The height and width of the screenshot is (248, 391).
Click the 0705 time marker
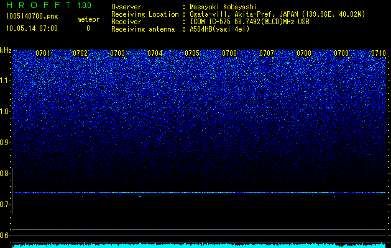(192, 53)
